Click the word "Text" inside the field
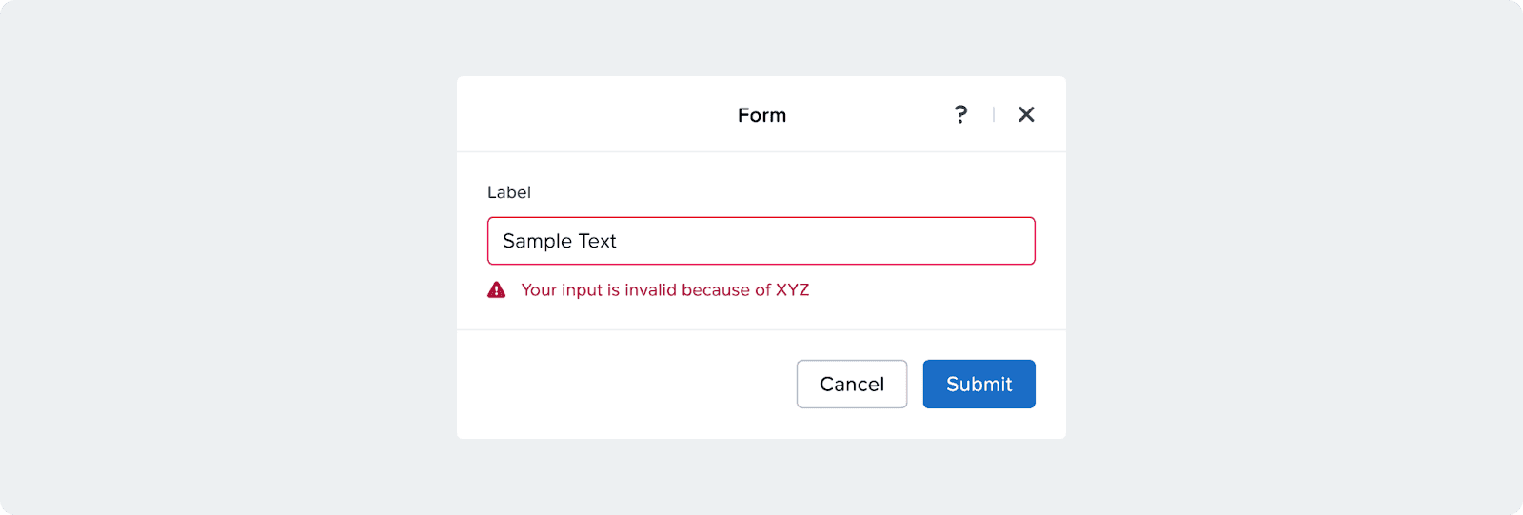 tap(598, 242)
